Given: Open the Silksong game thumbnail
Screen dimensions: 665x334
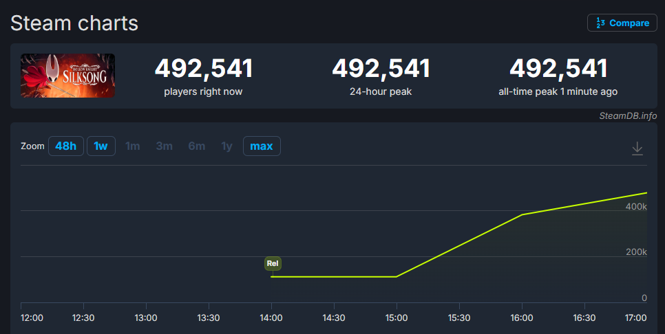Looking at the screenshot, I should (68, 76).
